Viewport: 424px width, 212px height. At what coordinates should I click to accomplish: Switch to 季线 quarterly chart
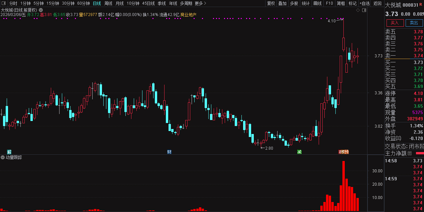point(162,3)
